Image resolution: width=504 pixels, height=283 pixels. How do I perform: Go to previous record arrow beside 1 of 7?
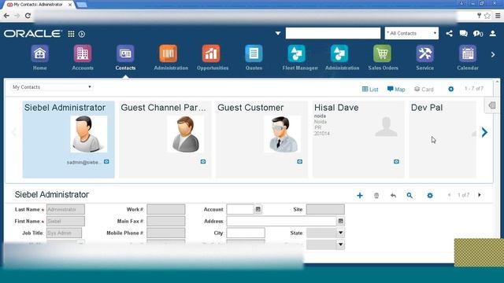450,195
